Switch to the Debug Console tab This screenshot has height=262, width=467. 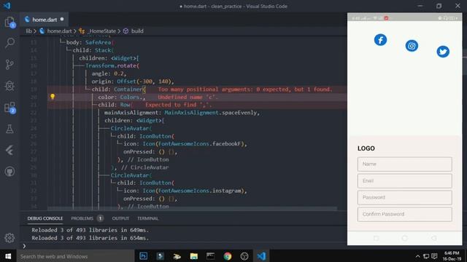tap(45, 218)
